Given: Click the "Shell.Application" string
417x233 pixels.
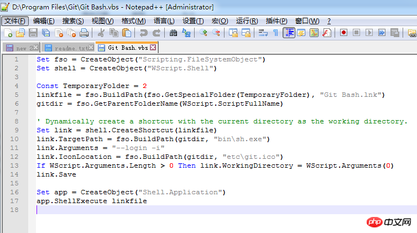Looking at the screenshot, I should click(180, 192).
